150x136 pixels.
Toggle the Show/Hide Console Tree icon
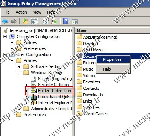click(x=34, y=21)
